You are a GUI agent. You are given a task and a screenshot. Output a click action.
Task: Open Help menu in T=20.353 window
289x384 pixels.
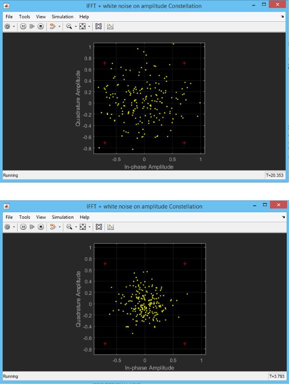(84, 17)
